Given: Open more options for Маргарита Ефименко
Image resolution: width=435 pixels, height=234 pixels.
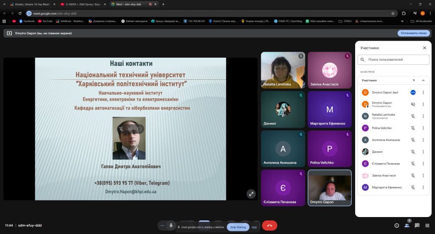Looking at the screenshot, I should click(423, 187).
